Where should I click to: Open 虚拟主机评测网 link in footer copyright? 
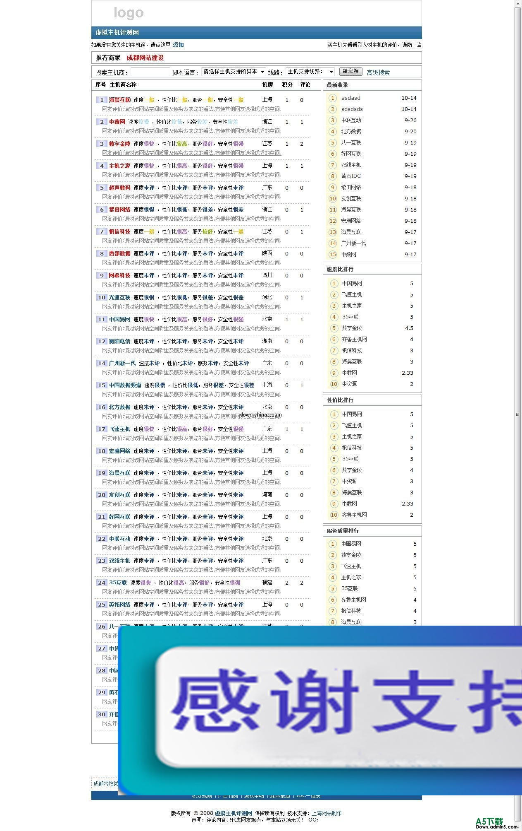click(x=234, y=813)
